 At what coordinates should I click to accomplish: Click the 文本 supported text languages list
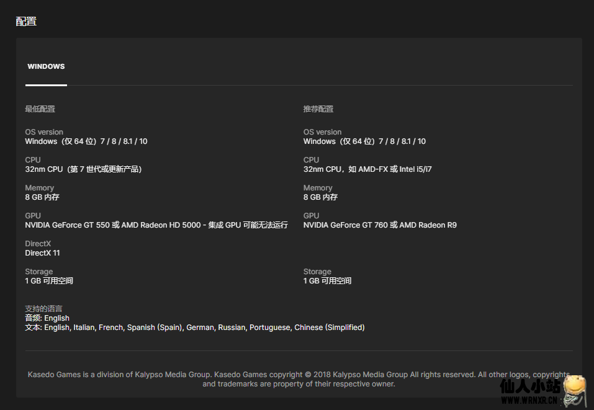click(x=194, y=328)
